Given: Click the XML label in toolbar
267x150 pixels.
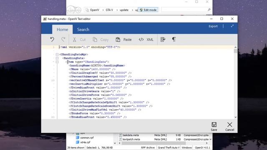Looking at the screenshot, I should pos(150,40).
